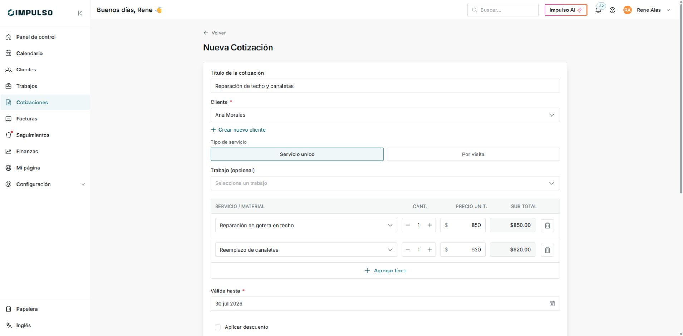
Task: Increase quantity for Reemplazo de canaletas
Action: [430, 250]
